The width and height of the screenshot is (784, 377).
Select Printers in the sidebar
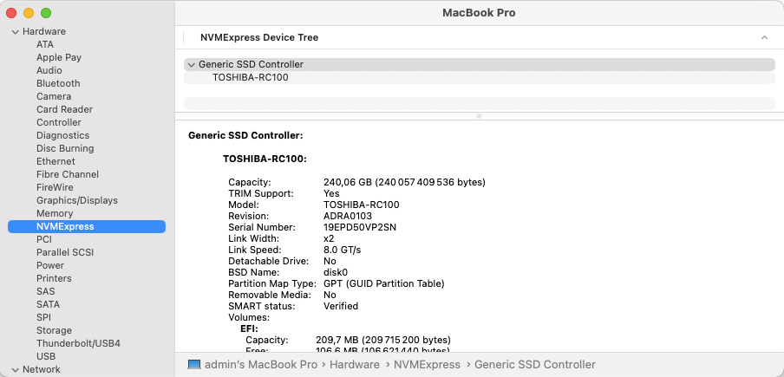pos(54,278)
